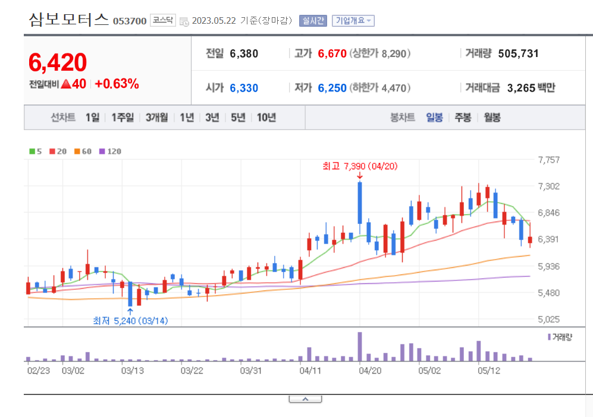
Task: Click the purple 거래량 legend marker
Action: click(549, 337)
